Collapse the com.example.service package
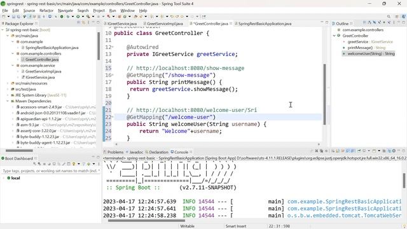 (x=13, y=66)
